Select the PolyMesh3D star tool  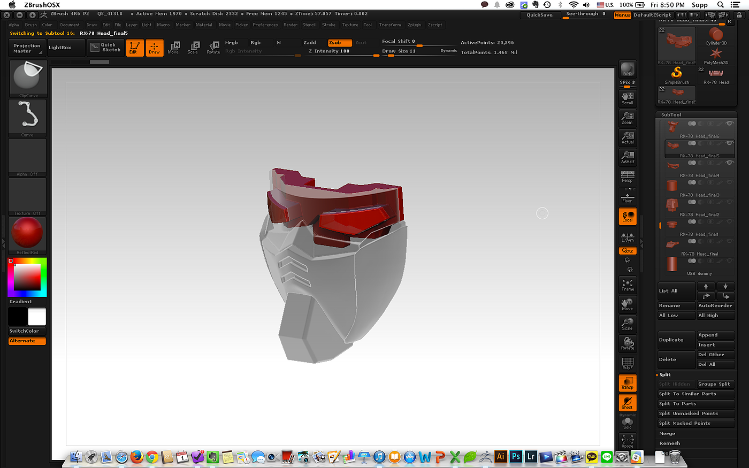(x=716, y=56)
